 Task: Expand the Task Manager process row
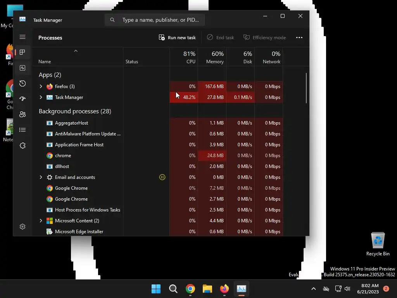click(41, 97)
